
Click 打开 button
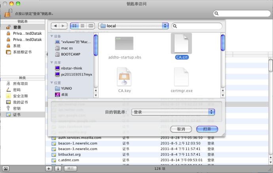207,129
